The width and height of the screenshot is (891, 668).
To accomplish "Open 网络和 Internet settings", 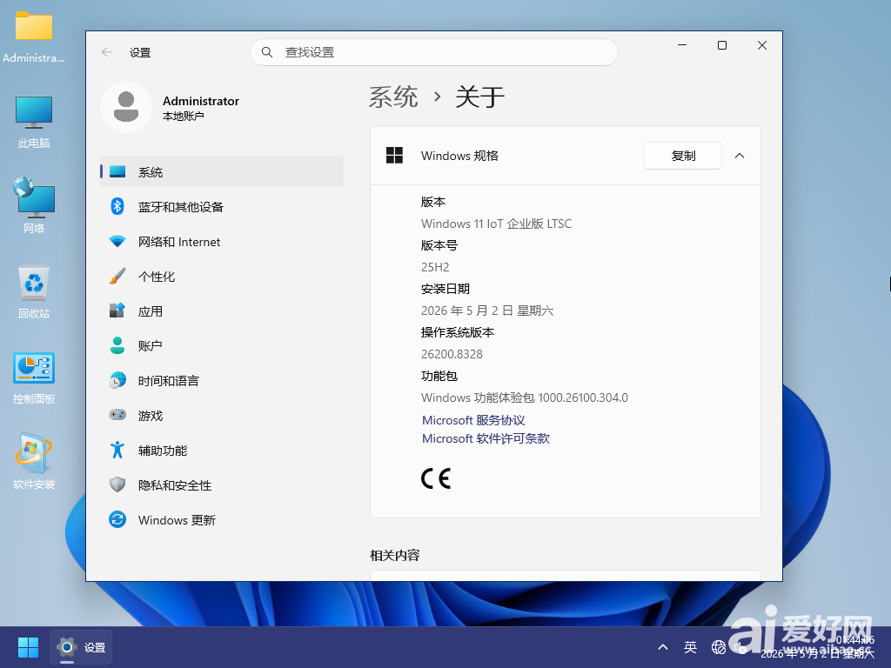I will coord(222,242).
